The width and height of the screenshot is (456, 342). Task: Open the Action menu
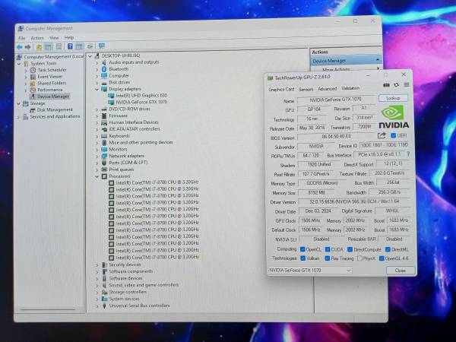(x=36, y=37)
